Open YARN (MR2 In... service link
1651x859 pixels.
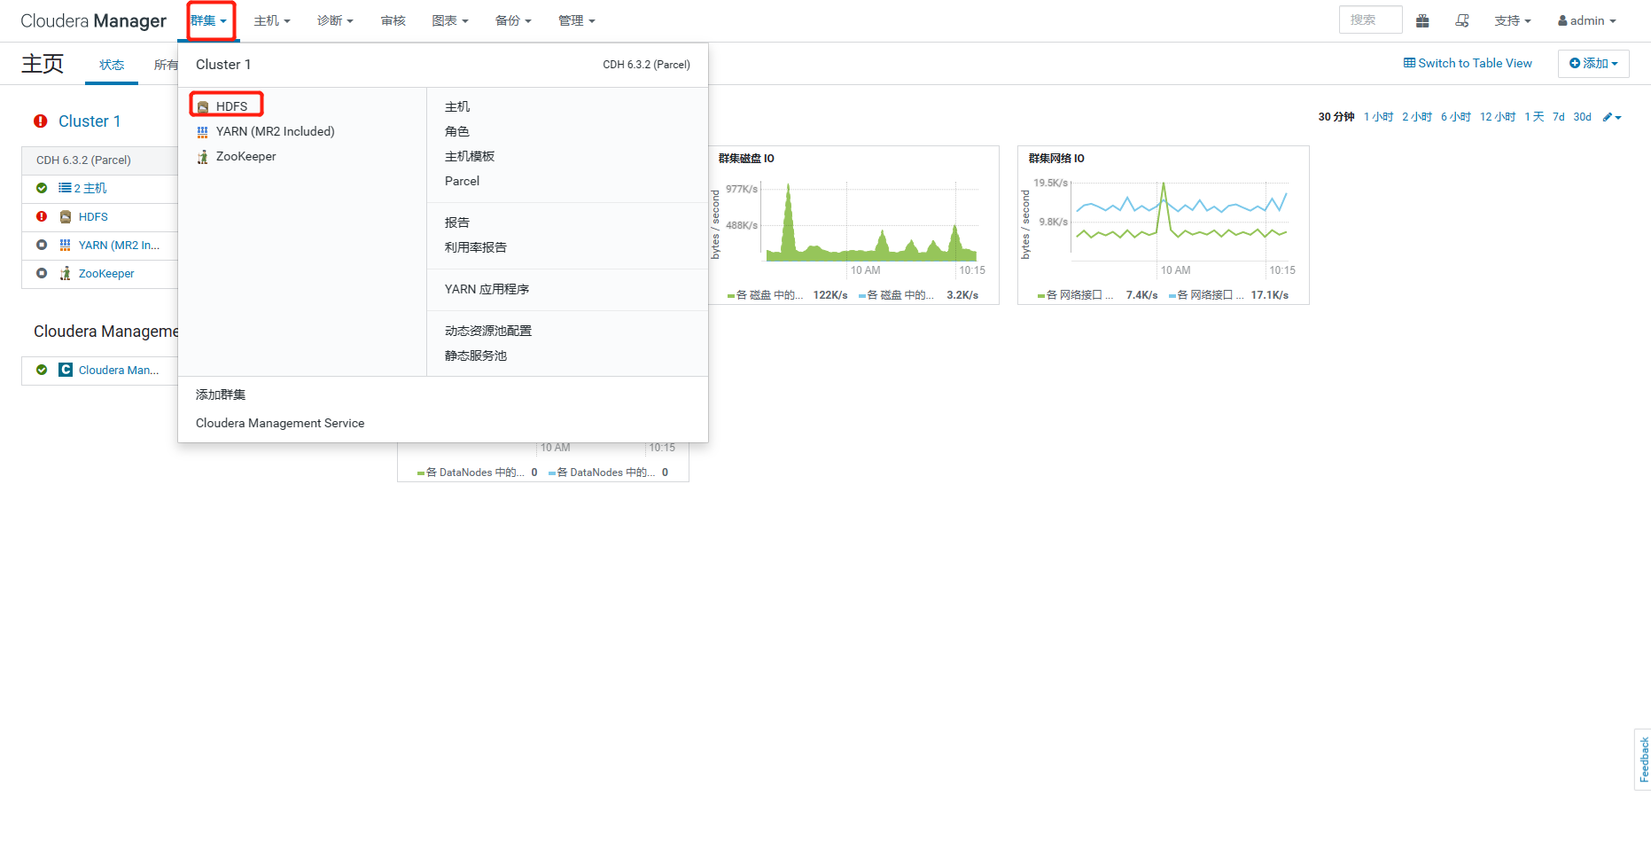[x=119, y=246]
